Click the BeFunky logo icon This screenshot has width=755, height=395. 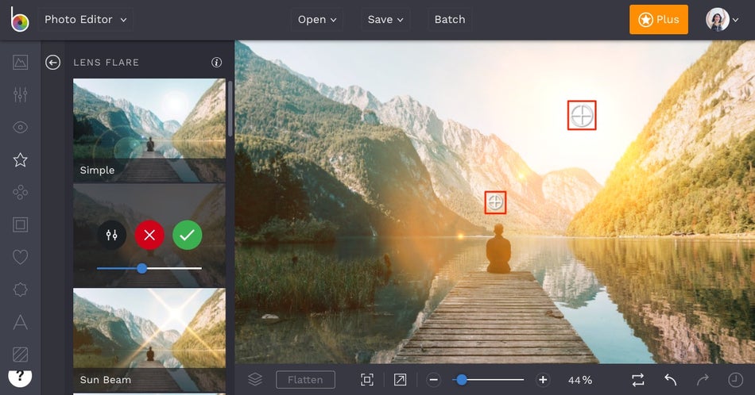tap(20, 19)
